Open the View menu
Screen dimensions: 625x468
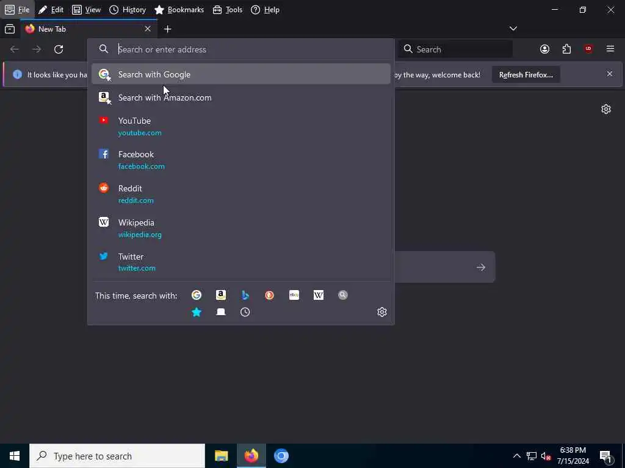[x=86, y=10]
